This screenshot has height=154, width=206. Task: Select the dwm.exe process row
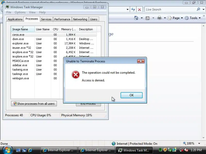pos(54,39)
